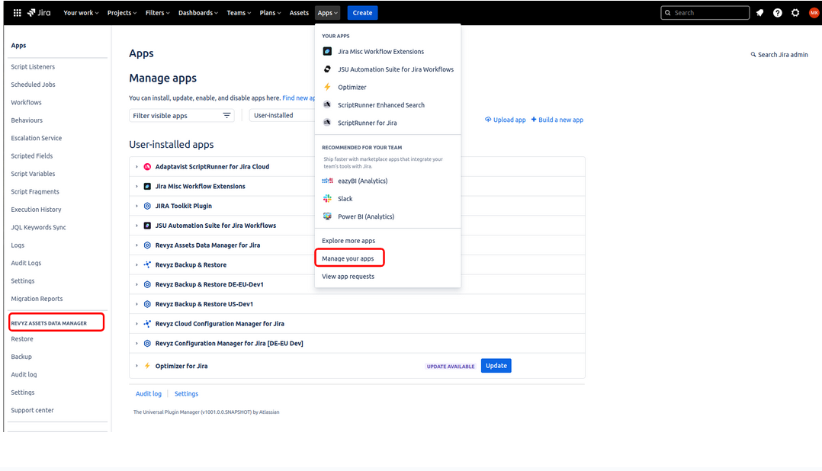
Task: Open the help question mark icon
Action: click(x=777, y=13)
